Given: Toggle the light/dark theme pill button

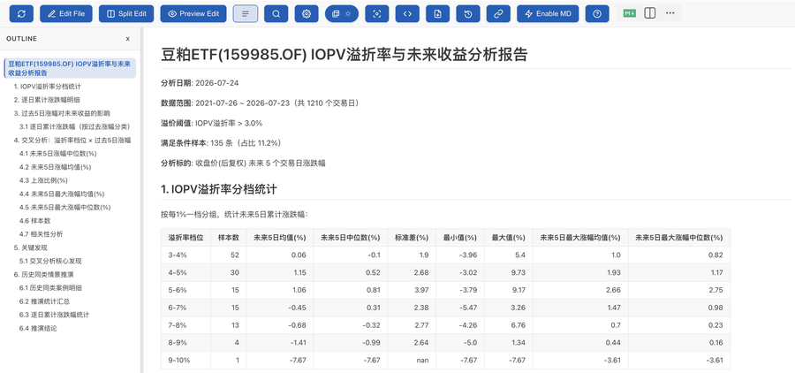Looking at the screenshot, I should point(342,14).
